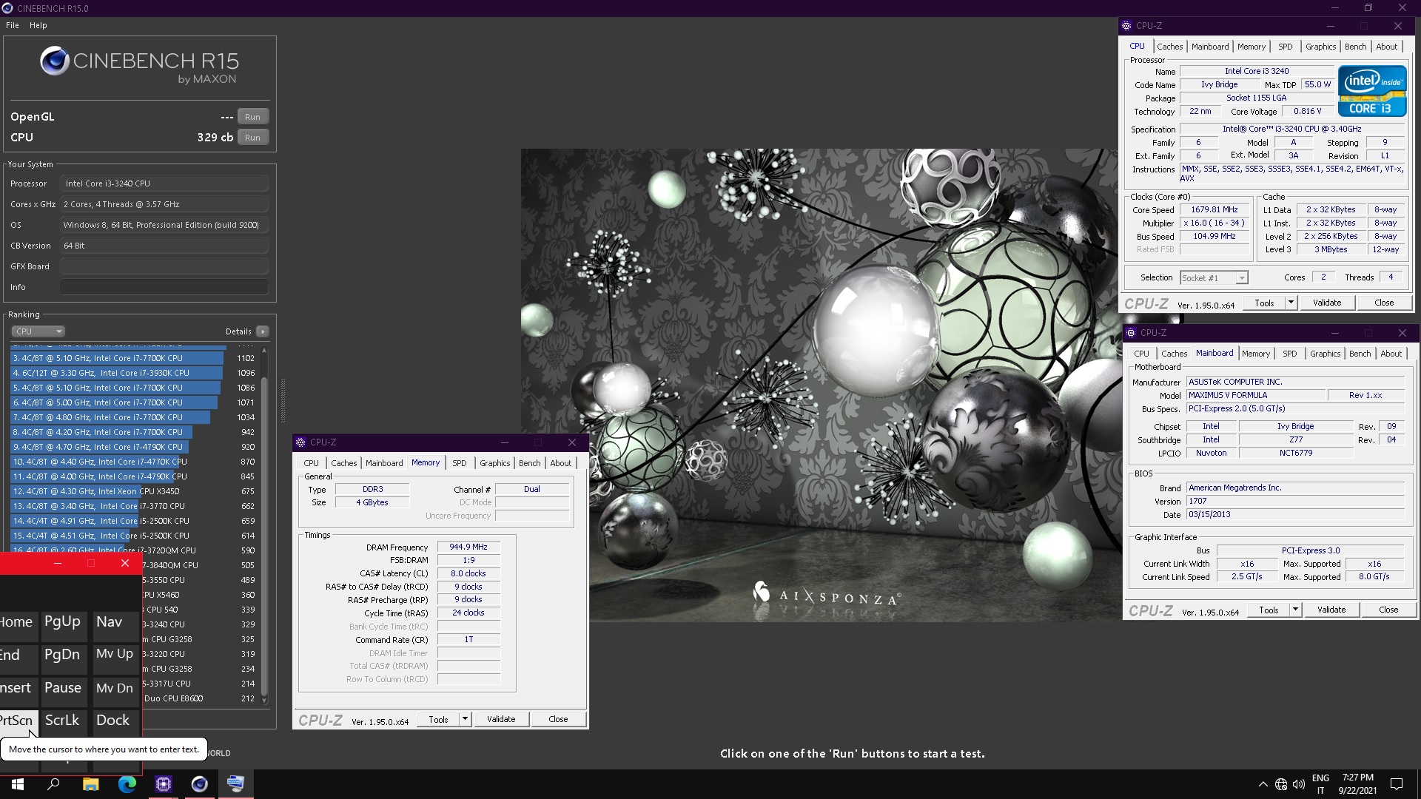Click Tools button in top CPU-Z window
This screenshot has height=799, width=1421.
(x=1264, y=303)
